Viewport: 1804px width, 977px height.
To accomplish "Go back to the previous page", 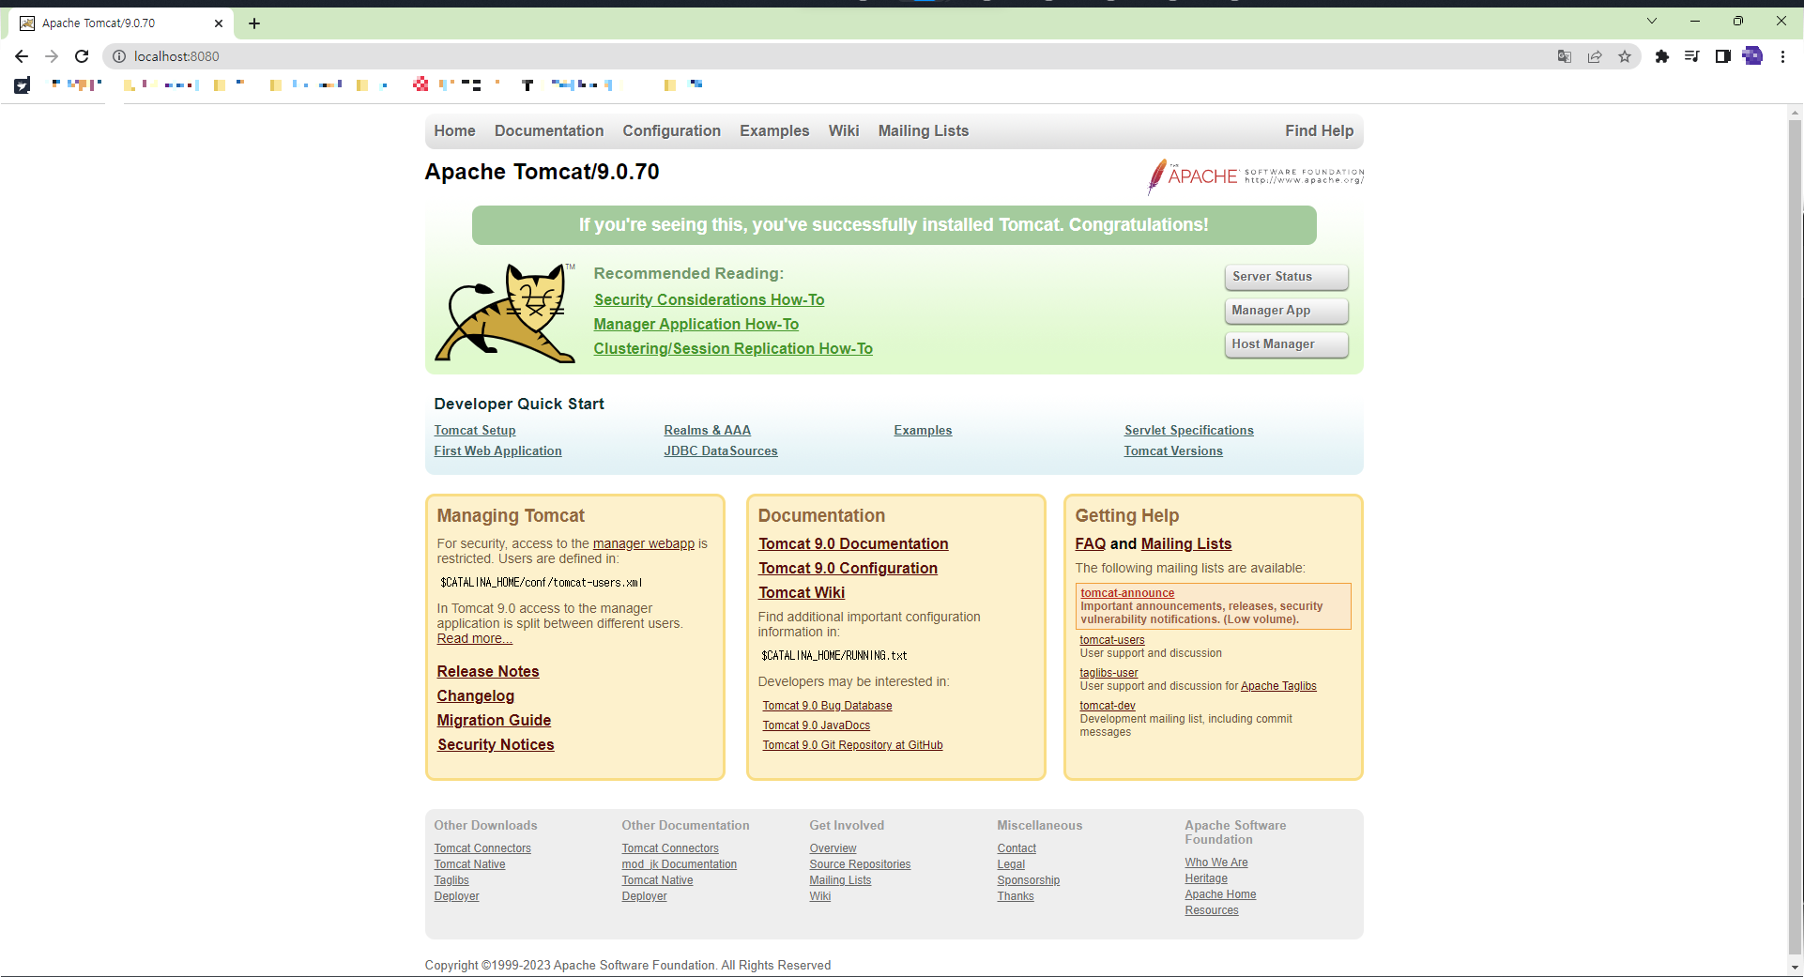I will pyautogui.click(x=22, y=56).
